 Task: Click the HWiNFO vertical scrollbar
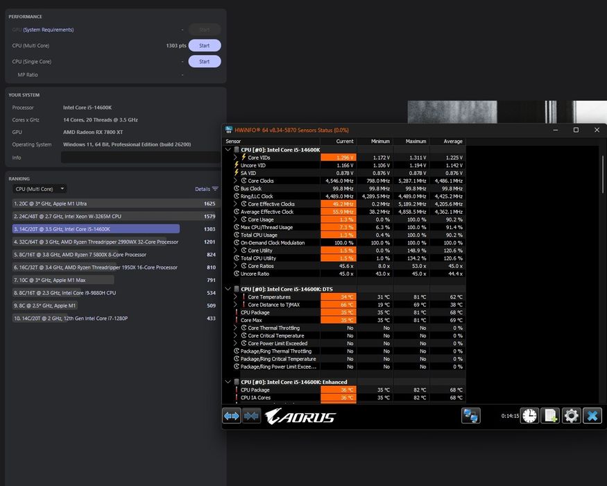(603, 174)
